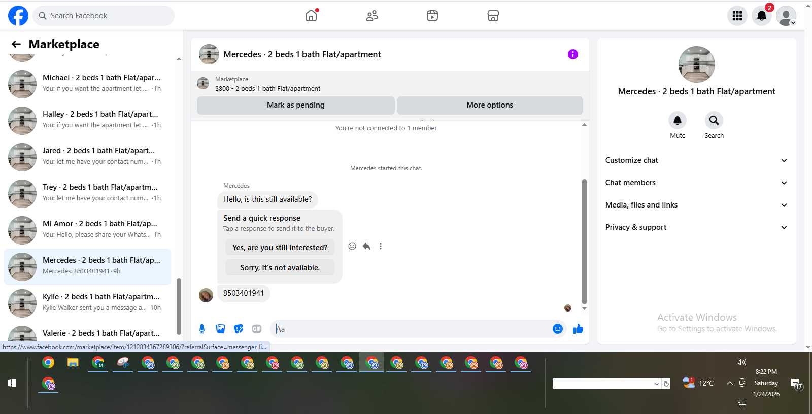The height and width of the screenshot is (414, 812).
Task: Click the conversation list scrollbar thumb
Action: (179, 306)
